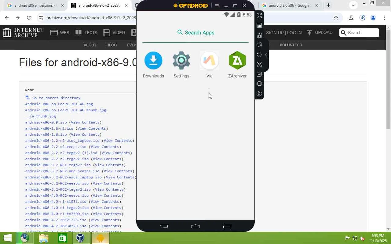
Task: Click 'Go to parent directory' link
Action: click(x=56, y=98)
